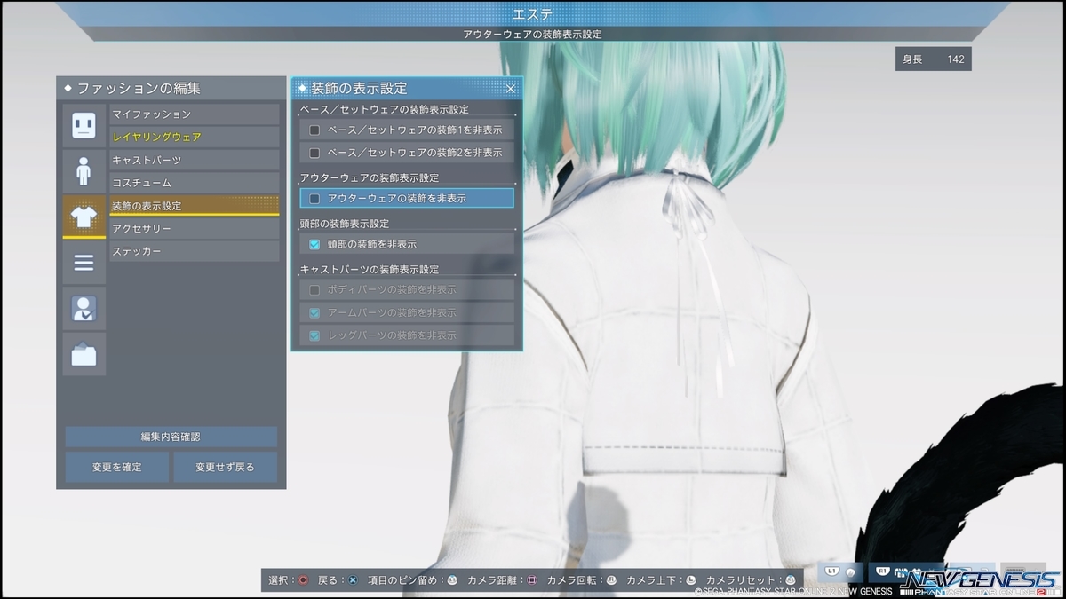Close the 装飾の表示設定 panel
Viewport: 1066px width, 599px height.
point(511,89)
